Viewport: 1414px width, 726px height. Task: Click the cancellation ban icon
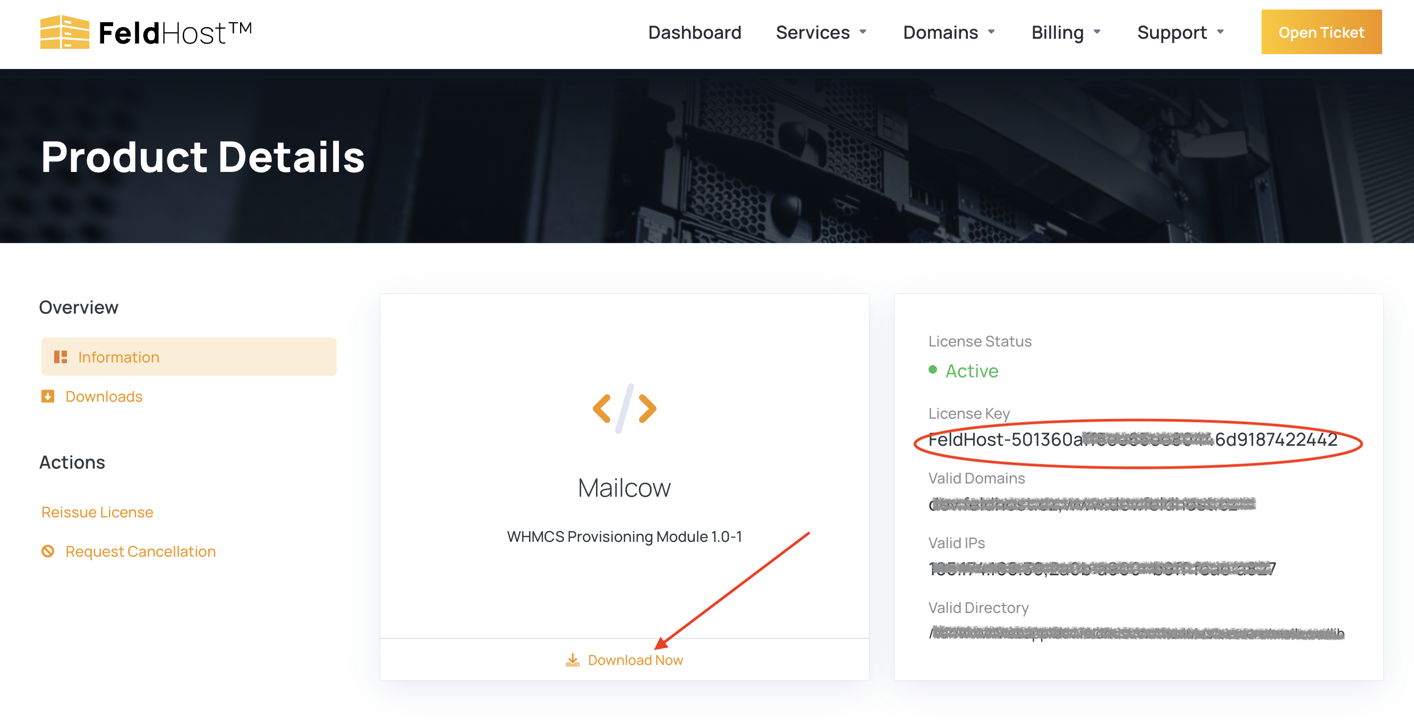(48, 551)
